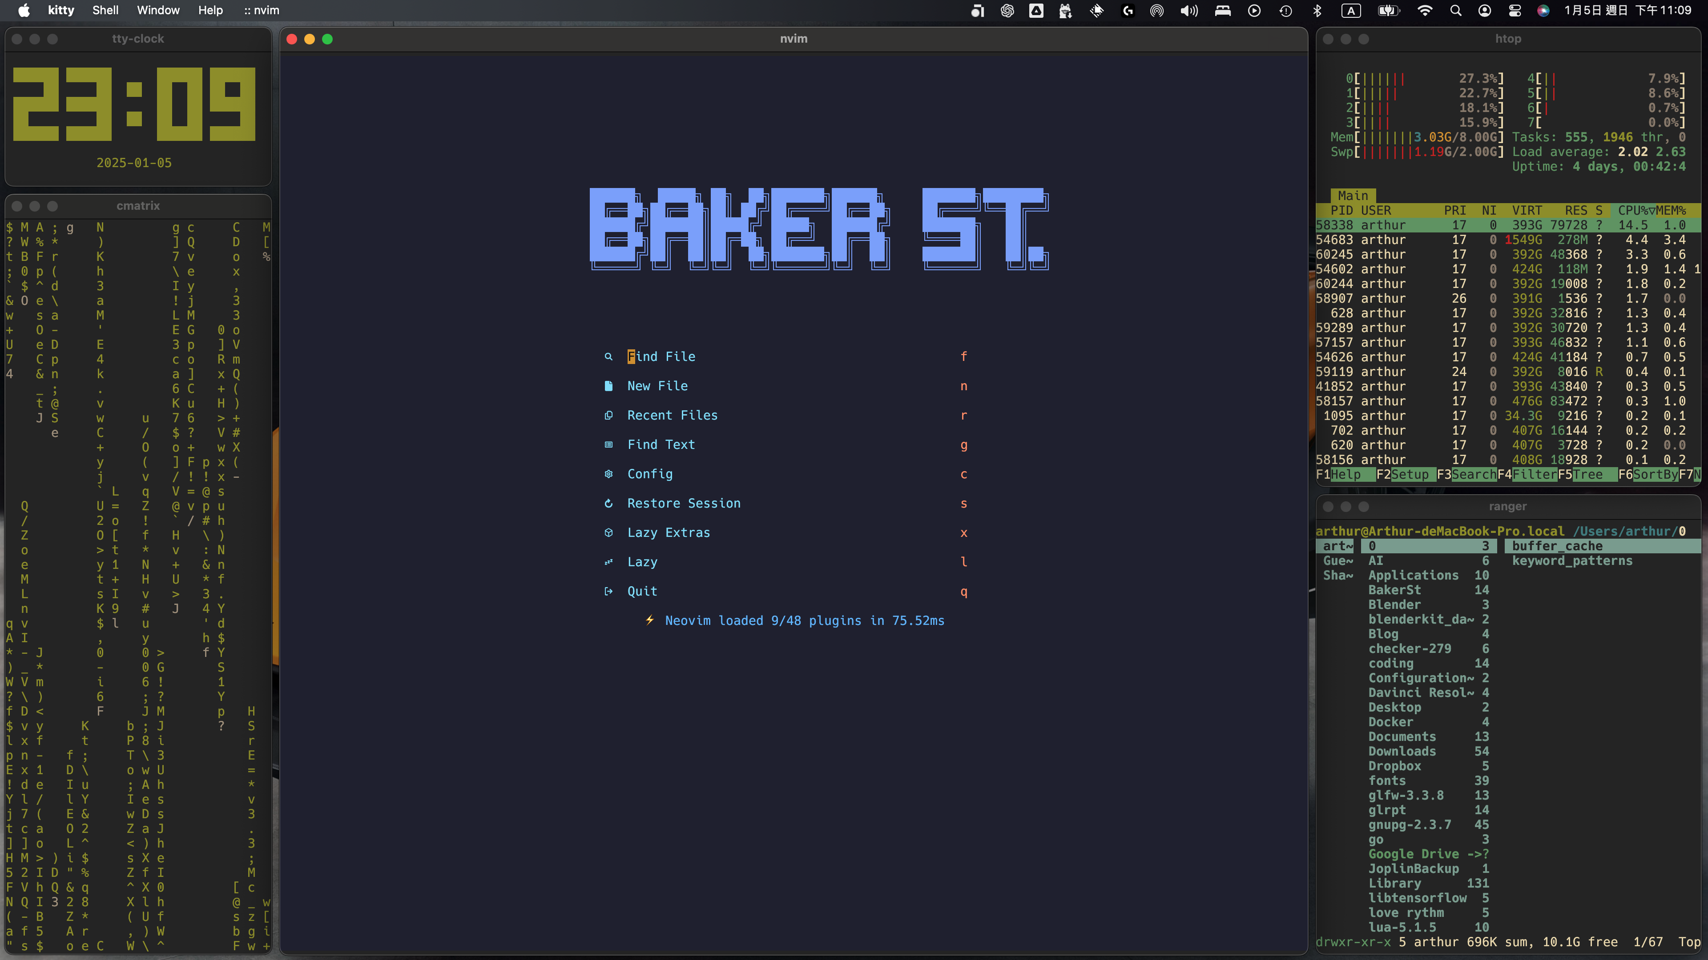Screen dimensions: 1708x960
Task: Click the gear icon beside Config
Action: (608, 474)
